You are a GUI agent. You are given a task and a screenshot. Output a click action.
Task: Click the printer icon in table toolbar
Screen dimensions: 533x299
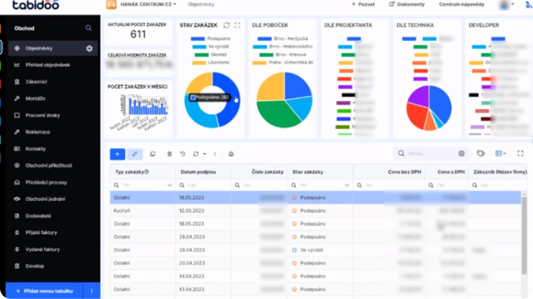click(x=231, y=154)
